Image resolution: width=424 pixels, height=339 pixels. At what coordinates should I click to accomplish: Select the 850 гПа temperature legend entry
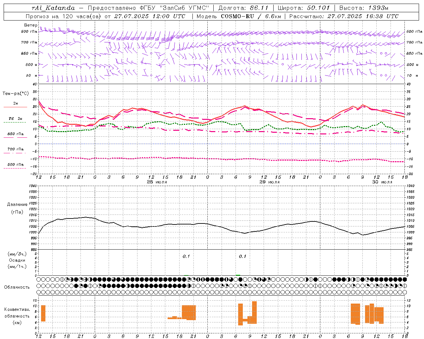click(15, 134)
